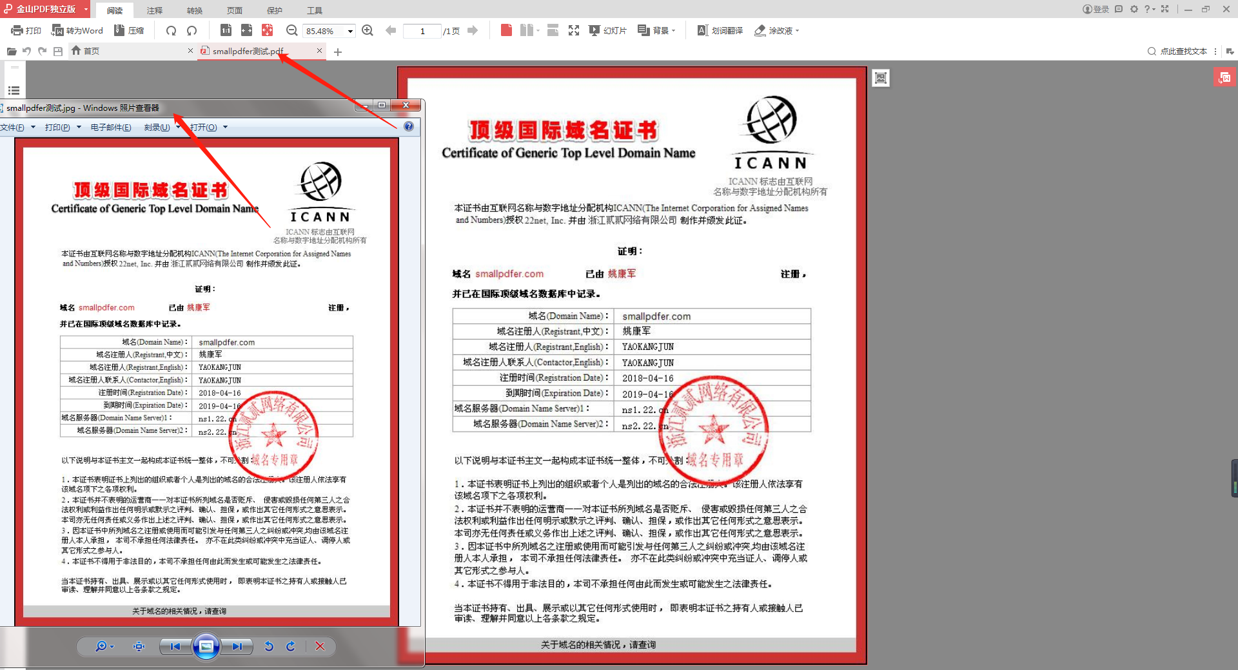Close the 首页 tab
Image resolution: width=1238 pixels, height=670 pixels.
click(190, 50)
